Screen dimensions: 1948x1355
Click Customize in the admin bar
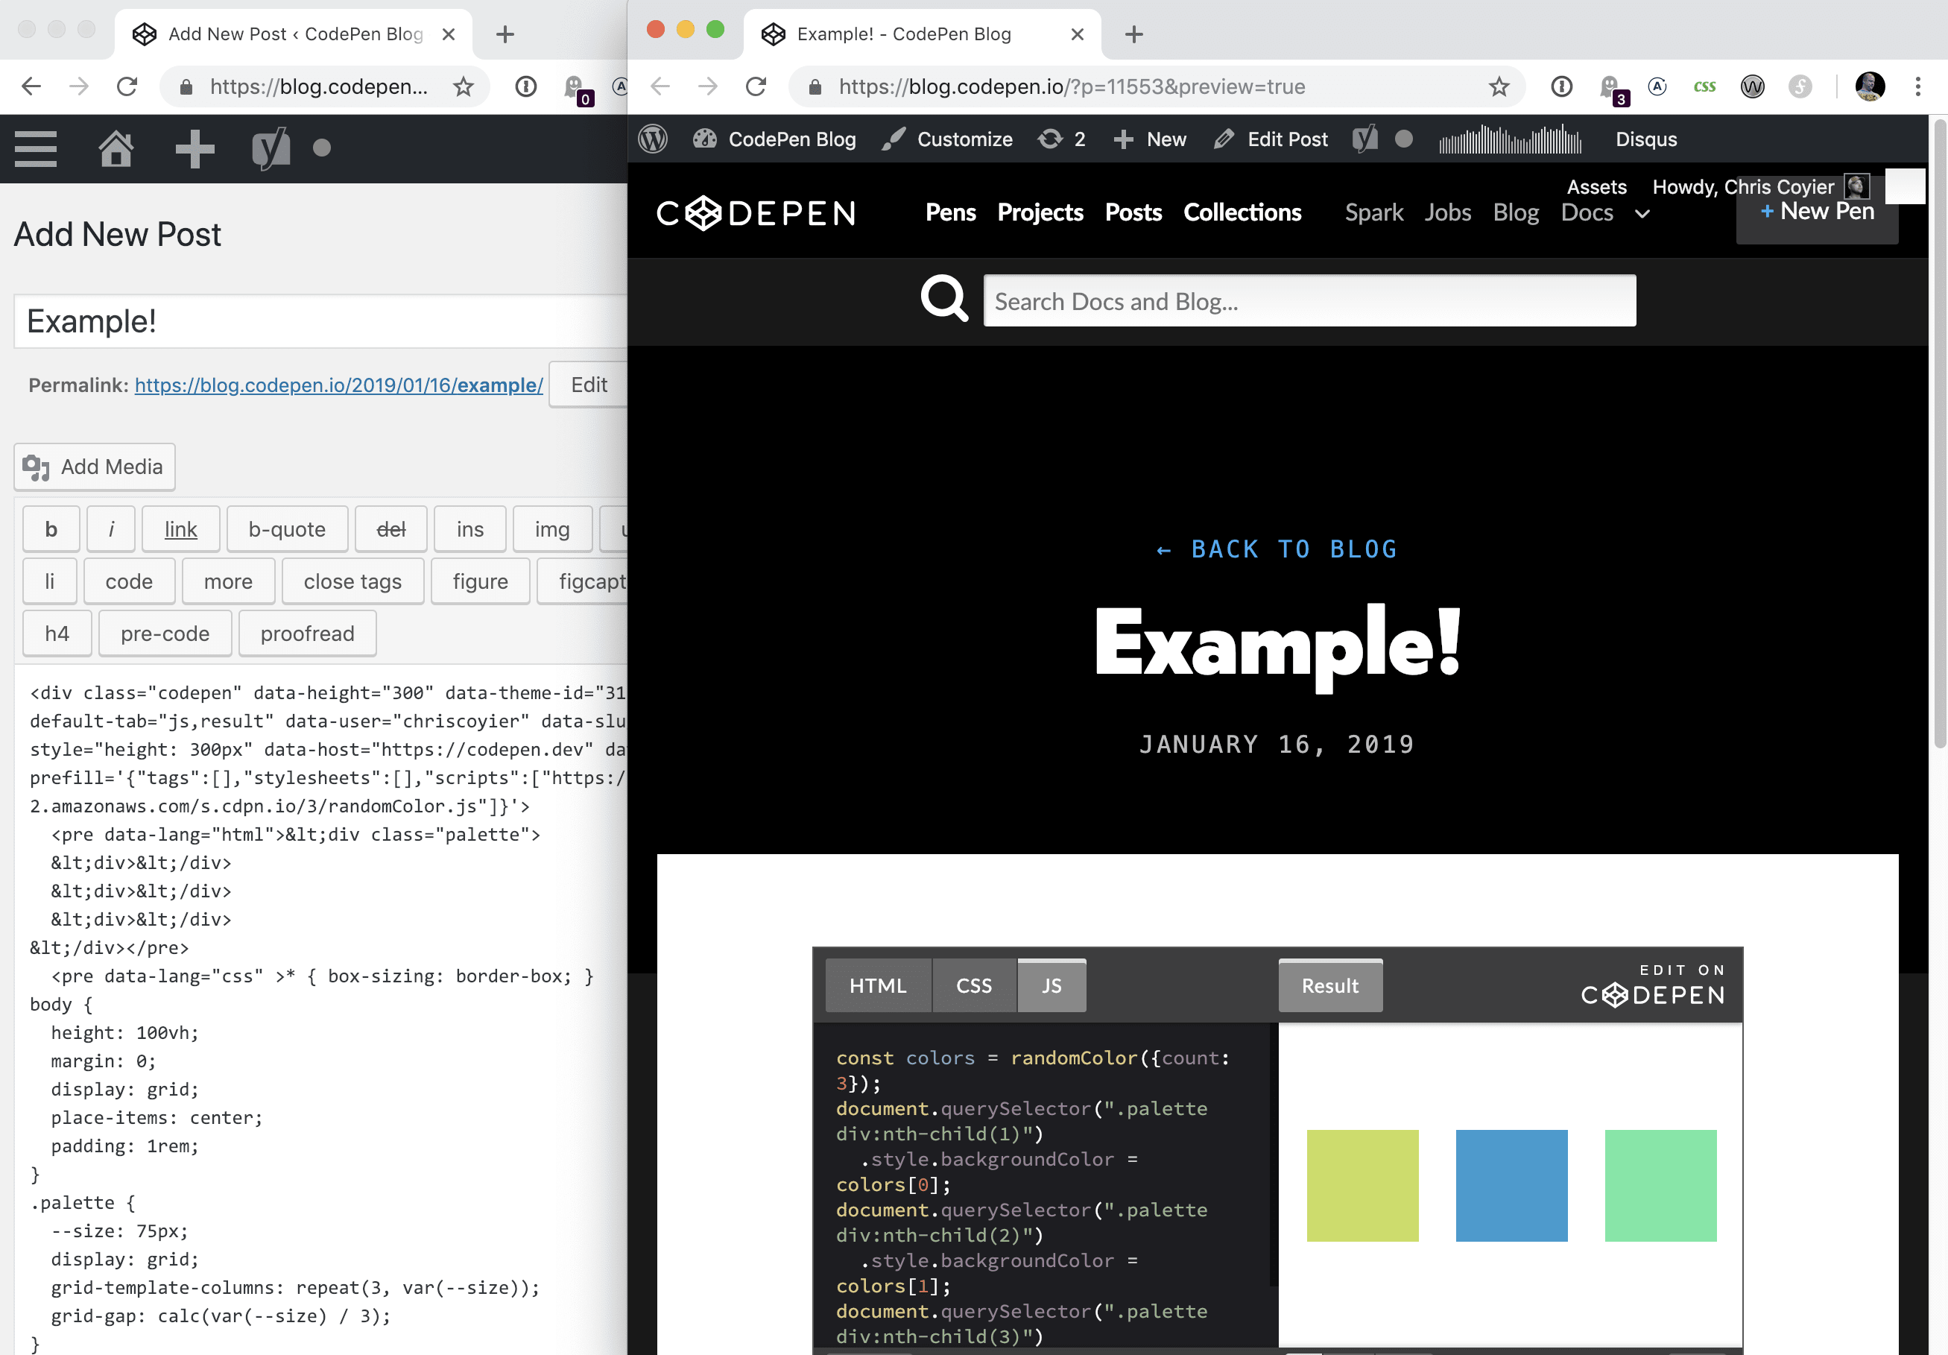[x=947, y=139]
